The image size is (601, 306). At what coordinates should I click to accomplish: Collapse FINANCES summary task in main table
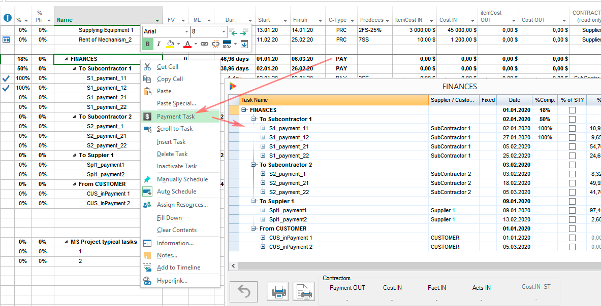(66, 59)
